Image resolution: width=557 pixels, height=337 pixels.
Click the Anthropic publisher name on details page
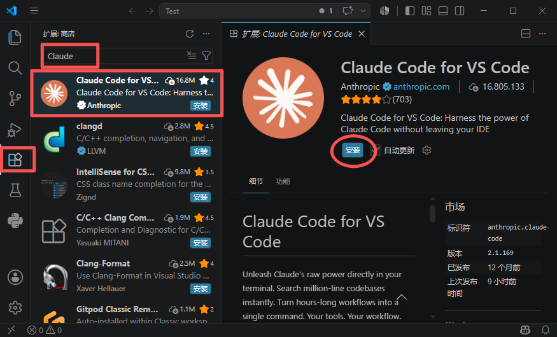[360, 86]
